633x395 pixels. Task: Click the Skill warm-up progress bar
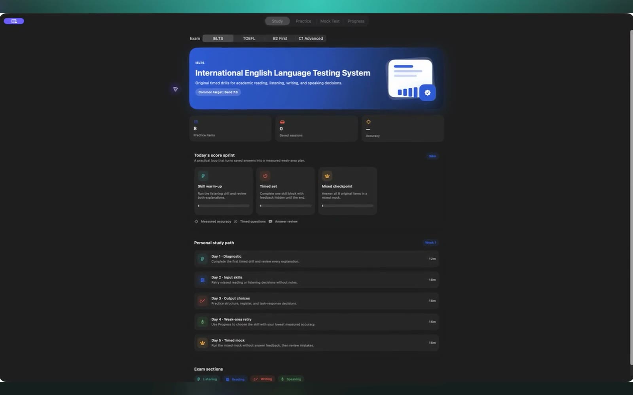coord(224,206)
